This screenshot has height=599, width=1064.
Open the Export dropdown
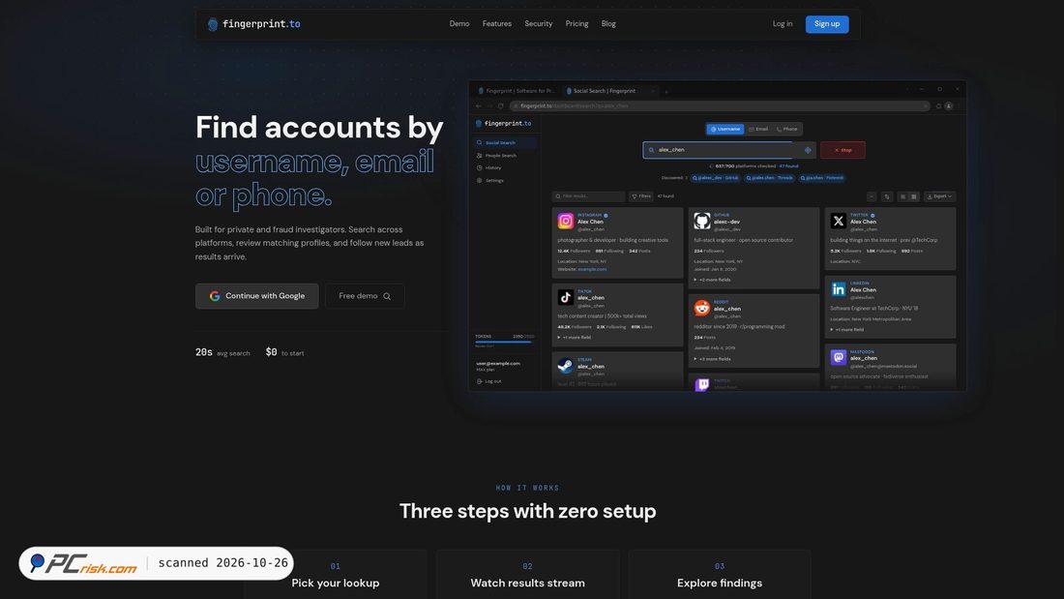(940, 197)
